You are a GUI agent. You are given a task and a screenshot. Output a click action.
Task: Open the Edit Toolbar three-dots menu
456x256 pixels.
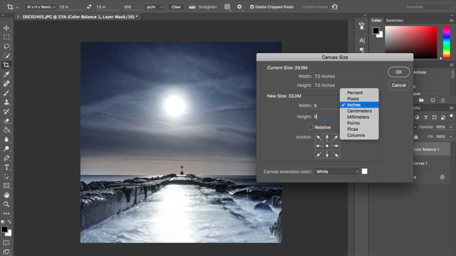click(6, 214)
